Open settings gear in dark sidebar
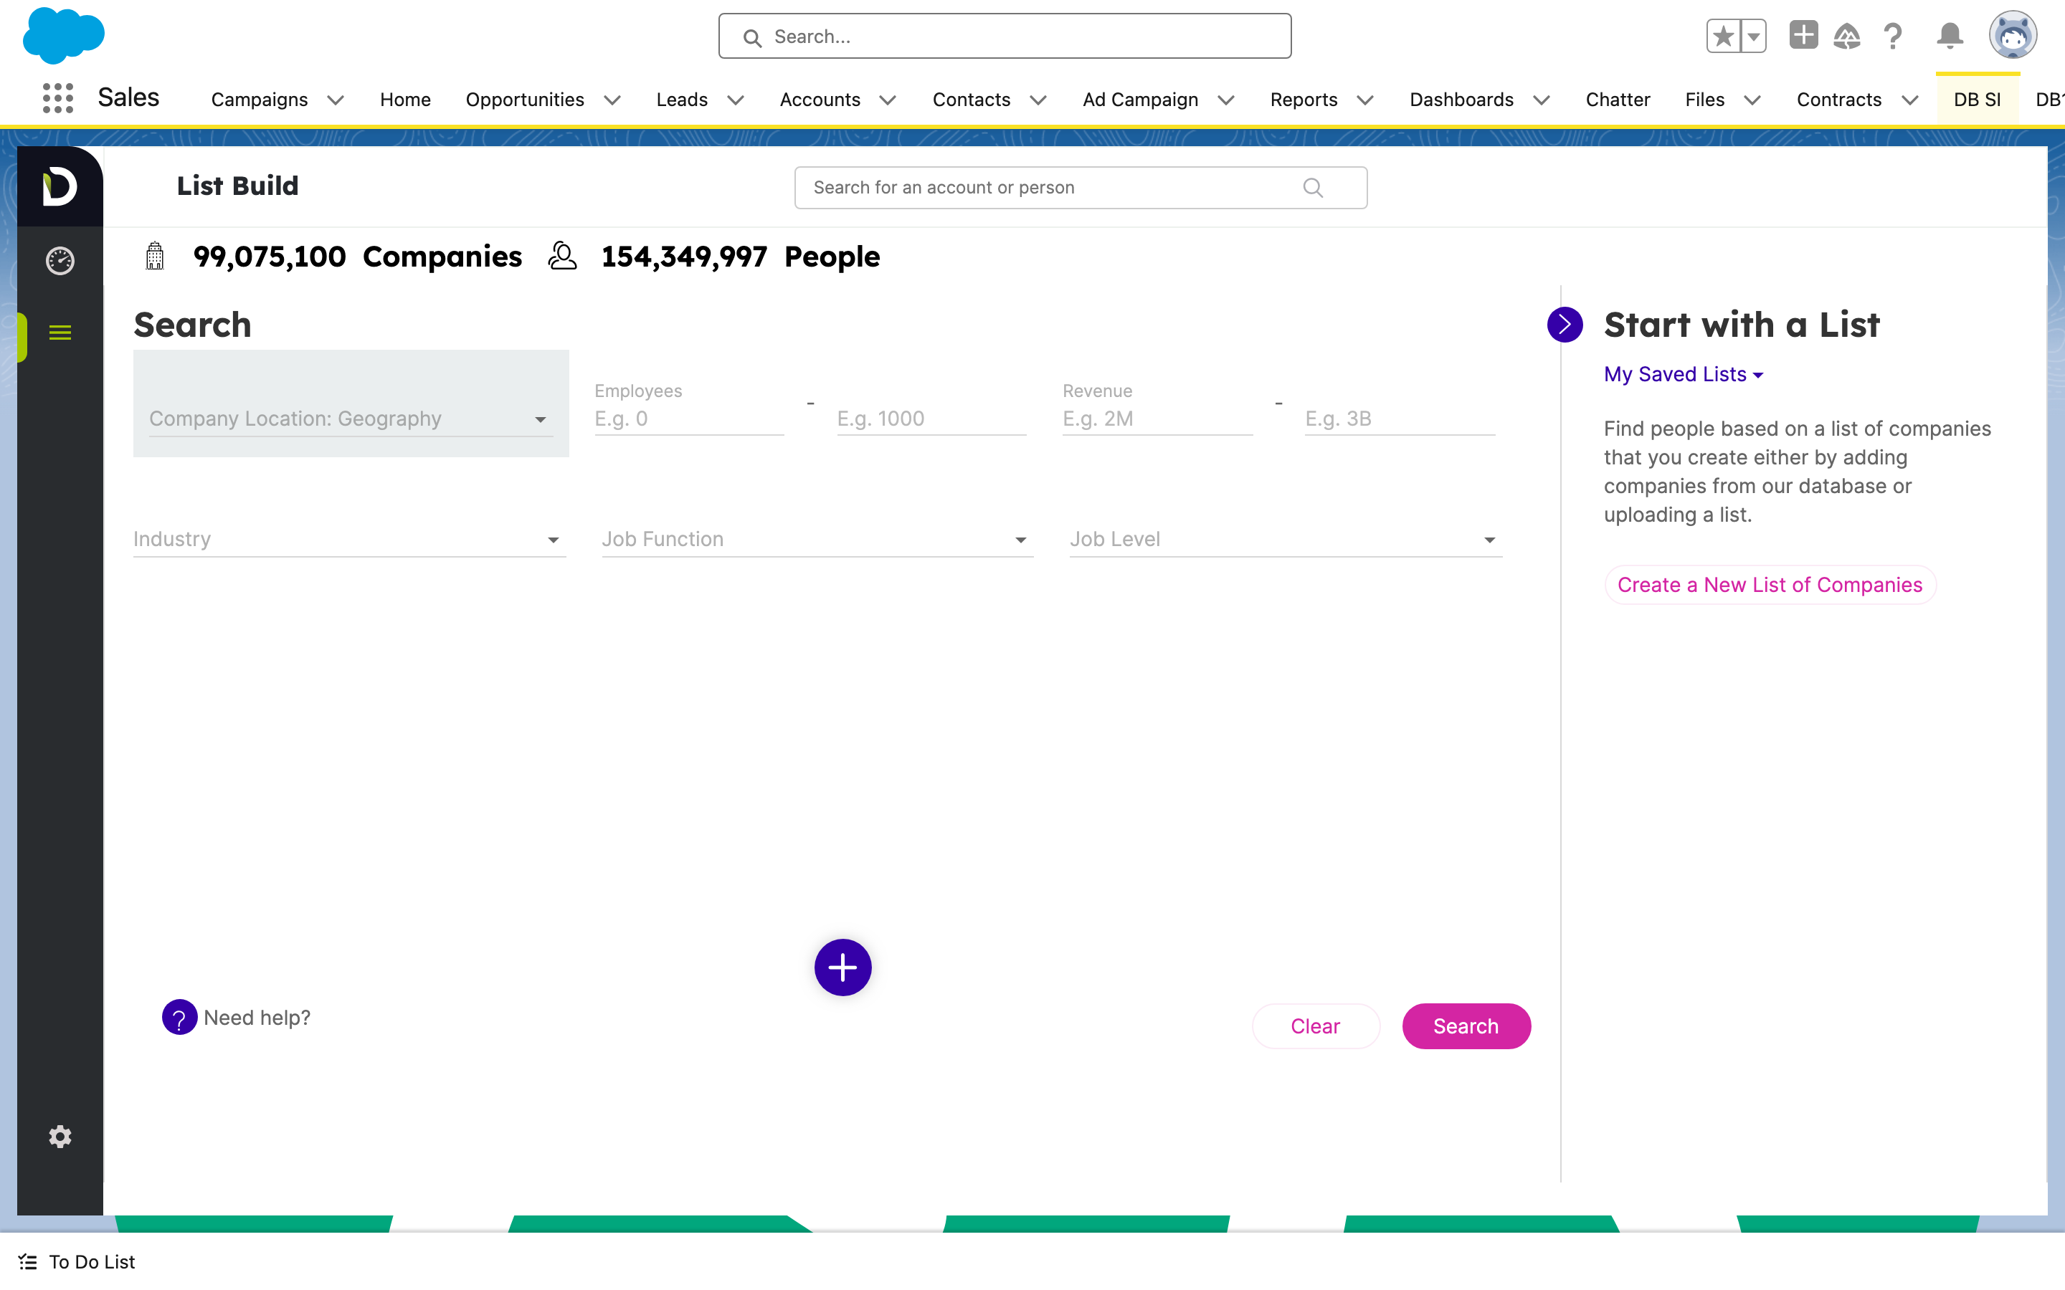Screen dimensions: 2065x1290 60,1137
